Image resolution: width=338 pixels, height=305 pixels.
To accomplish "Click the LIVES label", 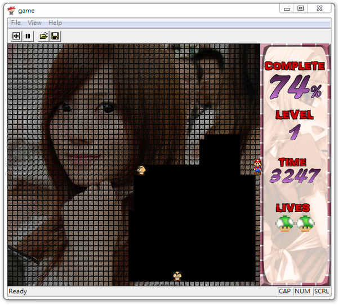I will tap(293, 207).
